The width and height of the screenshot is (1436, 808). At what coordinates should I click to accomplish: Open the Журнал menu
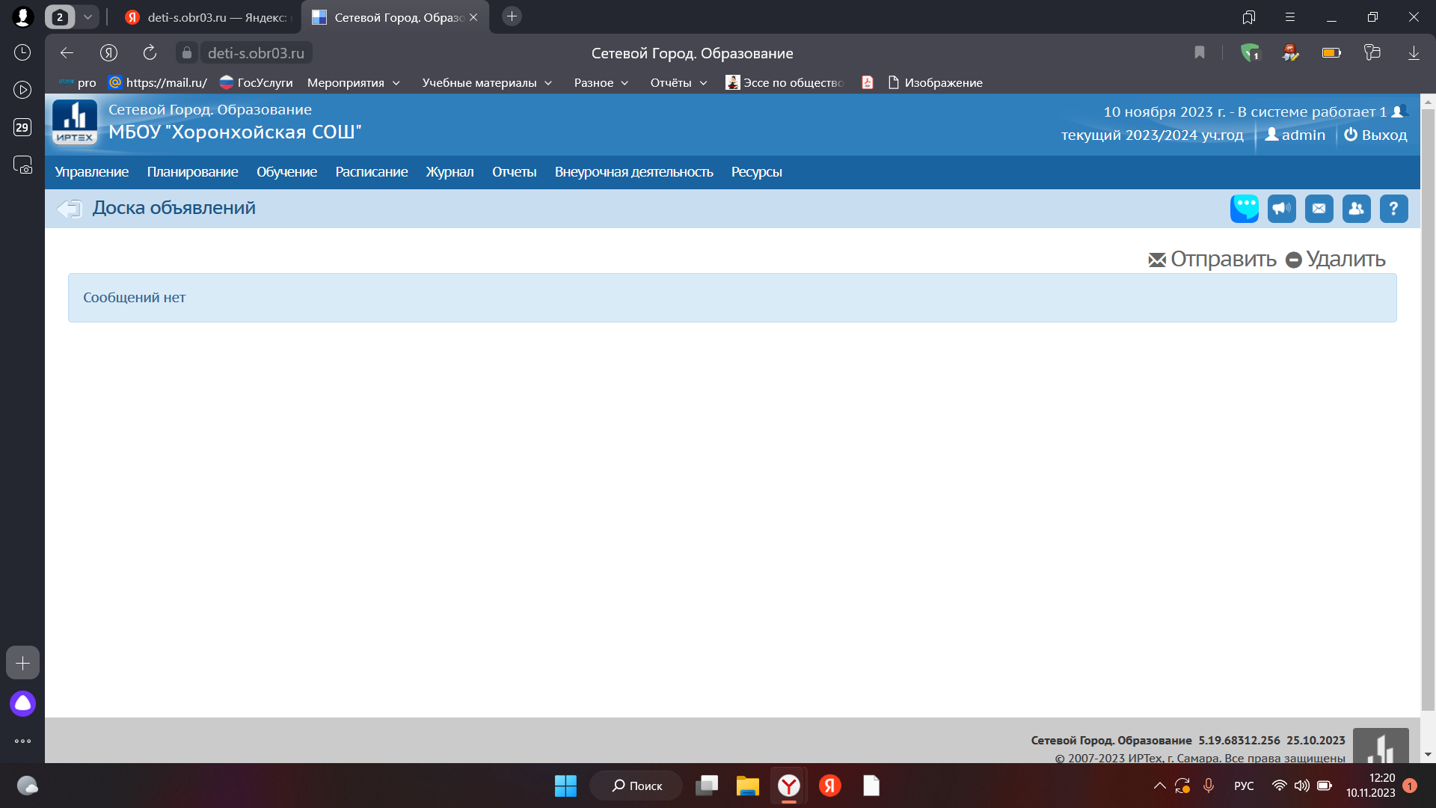449,172
